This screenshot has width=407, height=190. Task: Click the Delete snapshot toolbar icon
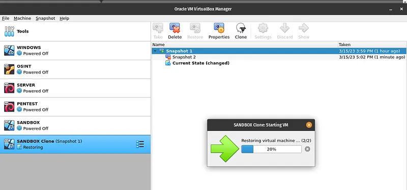[175, 28]
